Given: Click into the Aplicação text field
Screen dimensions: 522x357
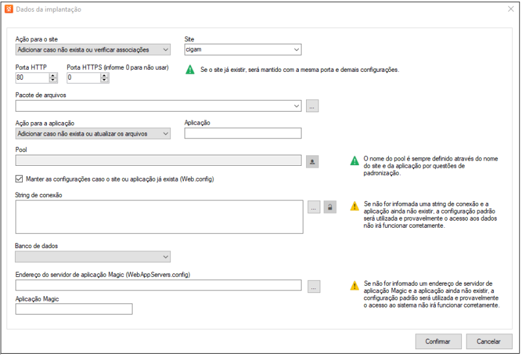Looking at the screenshot, I should click(x=243, y=134).
